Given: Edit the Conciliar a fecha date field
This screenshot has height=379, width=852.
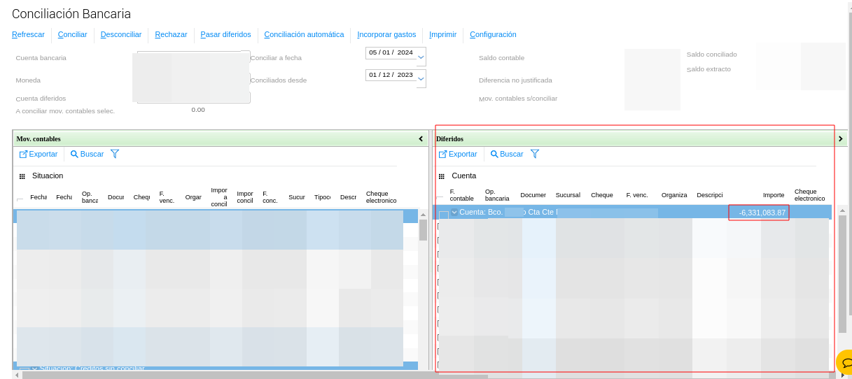Looking at the screenshot, I should (391, 52).
